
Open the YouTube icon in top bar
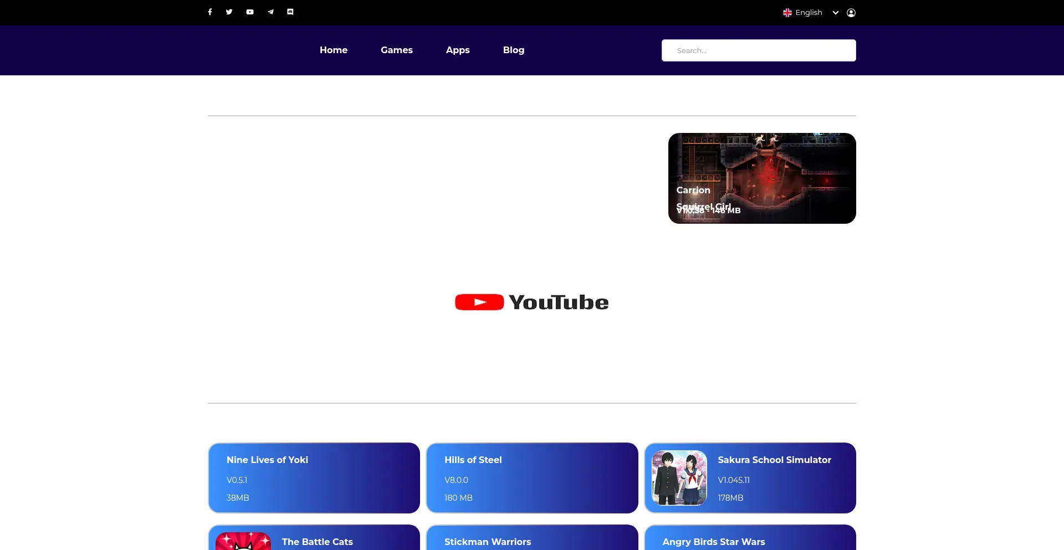250,12
